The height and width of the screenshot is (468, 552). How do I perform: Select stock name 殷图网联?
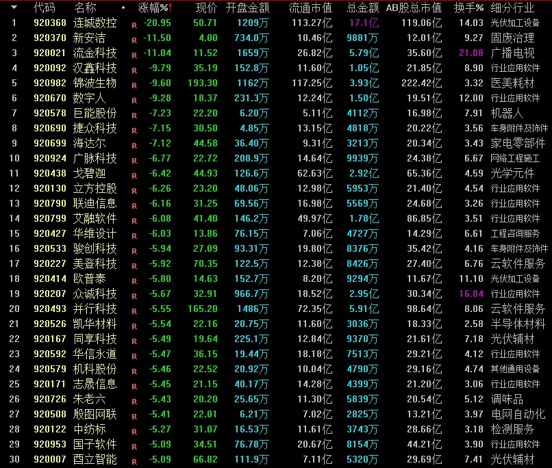click(95, 414)
